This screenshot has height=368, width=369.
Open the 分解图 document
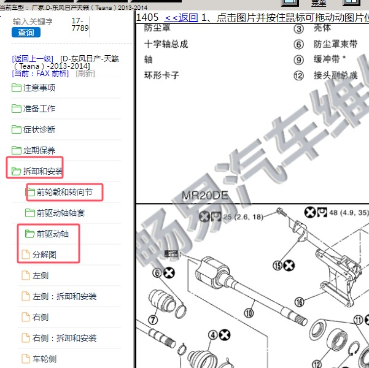(x=44, y=255)
